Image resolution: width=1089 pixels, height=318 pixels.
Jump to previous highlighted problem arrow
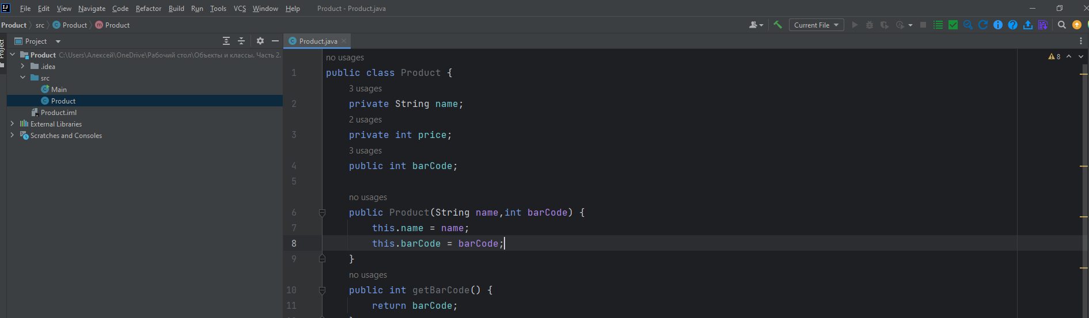point(1069,56)
